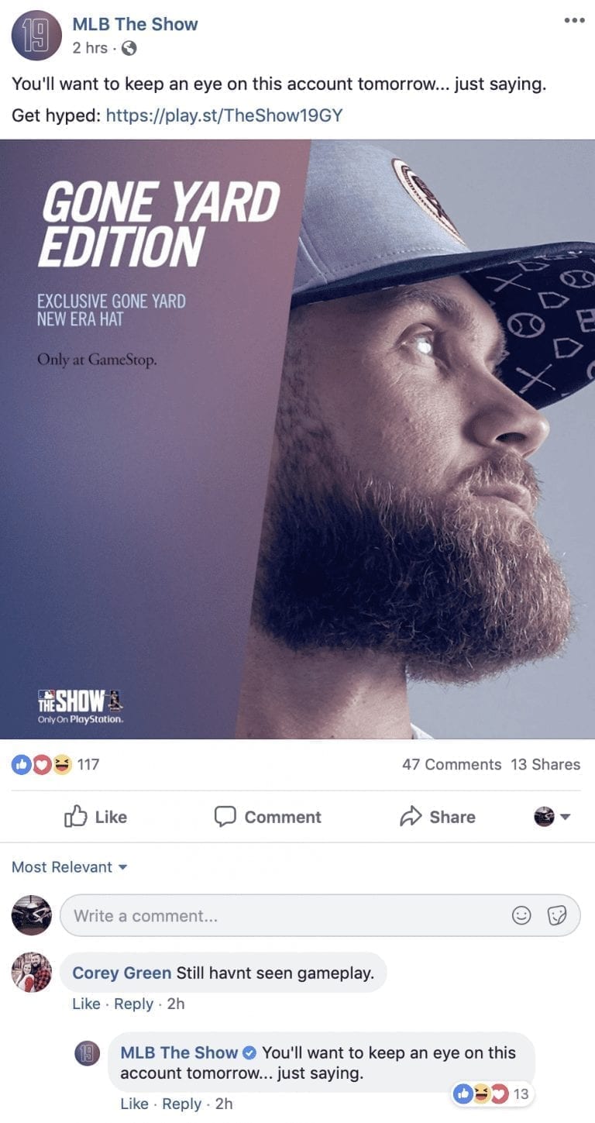Viewport: 595px width, 1123px height.
Task: Open Corey Green's profile name link
Action: (x=122, y=973)
